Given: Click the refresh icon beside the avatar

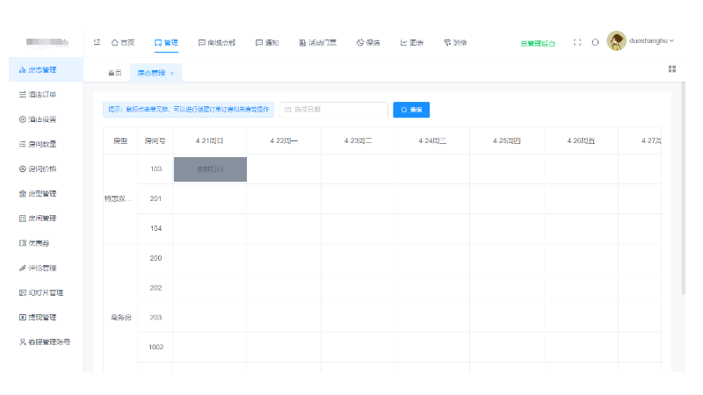Looking at the screenshot, I should coord(595,42).
